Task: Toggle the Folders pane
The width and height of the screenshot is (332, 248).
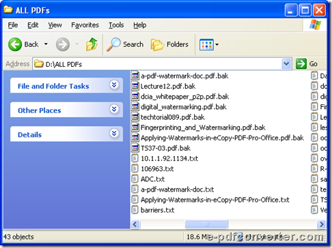Action: point(169,44)
